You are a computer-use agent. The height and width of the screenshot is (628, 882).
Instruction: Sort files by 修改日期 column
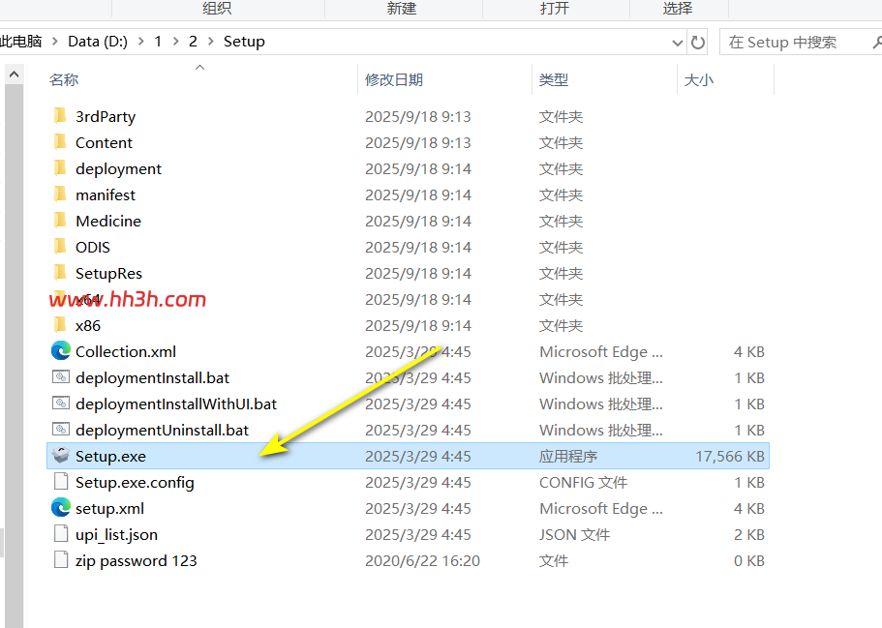pos(394,80)
